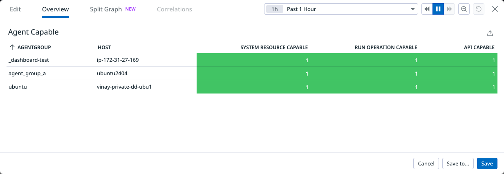Select the agent_group_a row
This screenshot has width=504, height=174.
pos(25,74)
